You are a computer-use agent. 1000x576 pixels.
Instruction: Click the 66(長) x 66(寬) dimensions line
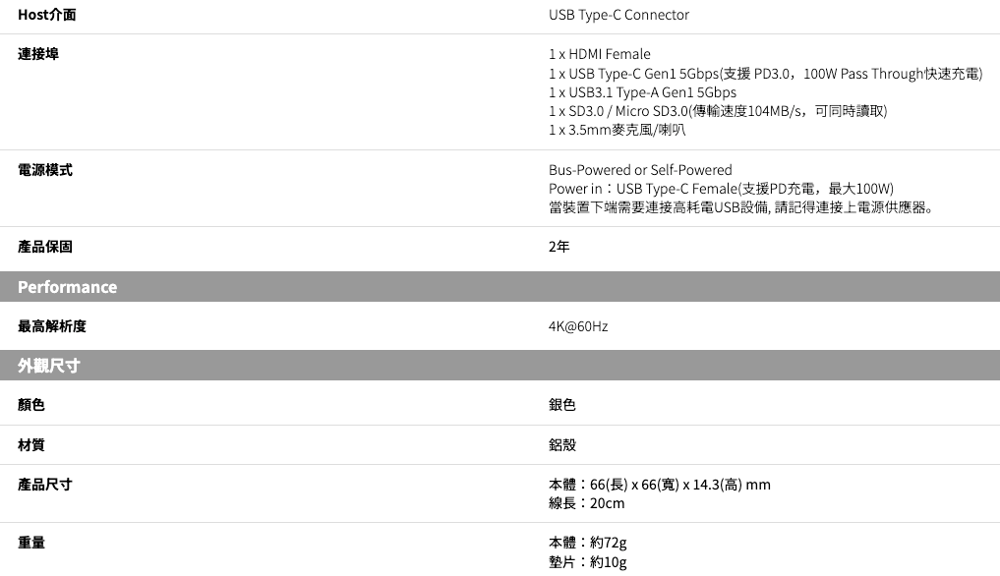659,485
